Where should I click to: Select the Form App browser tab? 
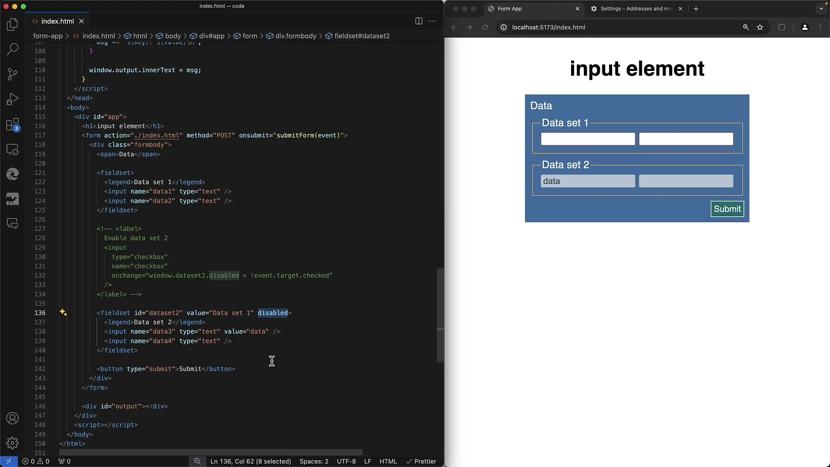click(x=509, y=9)
